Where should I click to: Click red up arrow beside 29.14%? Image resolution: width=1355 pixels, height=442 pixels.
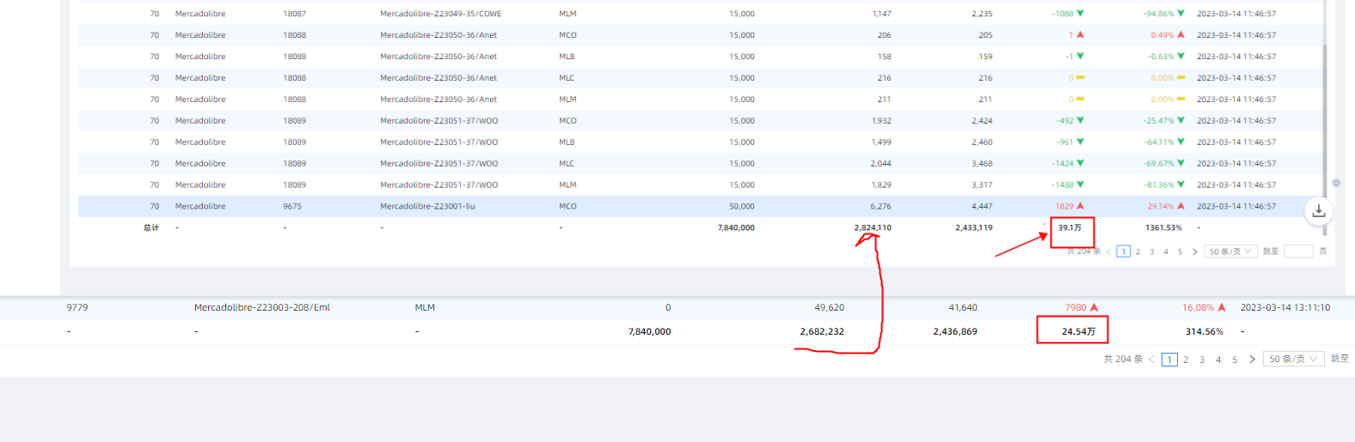1181,207
